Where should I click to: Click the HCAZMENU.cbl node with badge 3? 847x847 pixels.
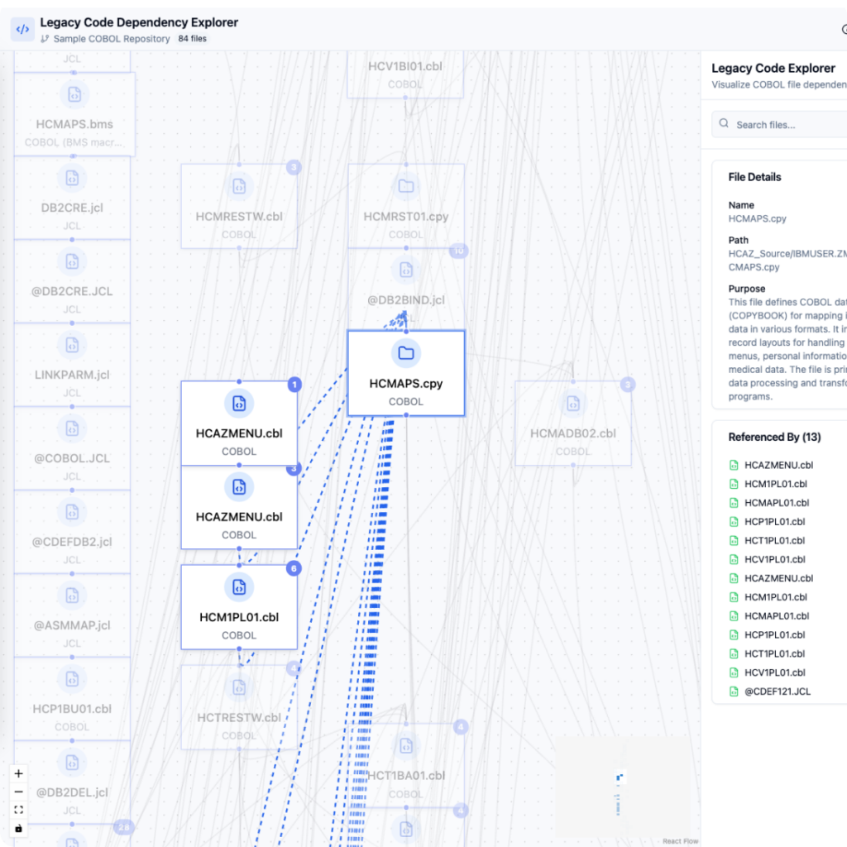pyautogui.click(x=239, y=507)
